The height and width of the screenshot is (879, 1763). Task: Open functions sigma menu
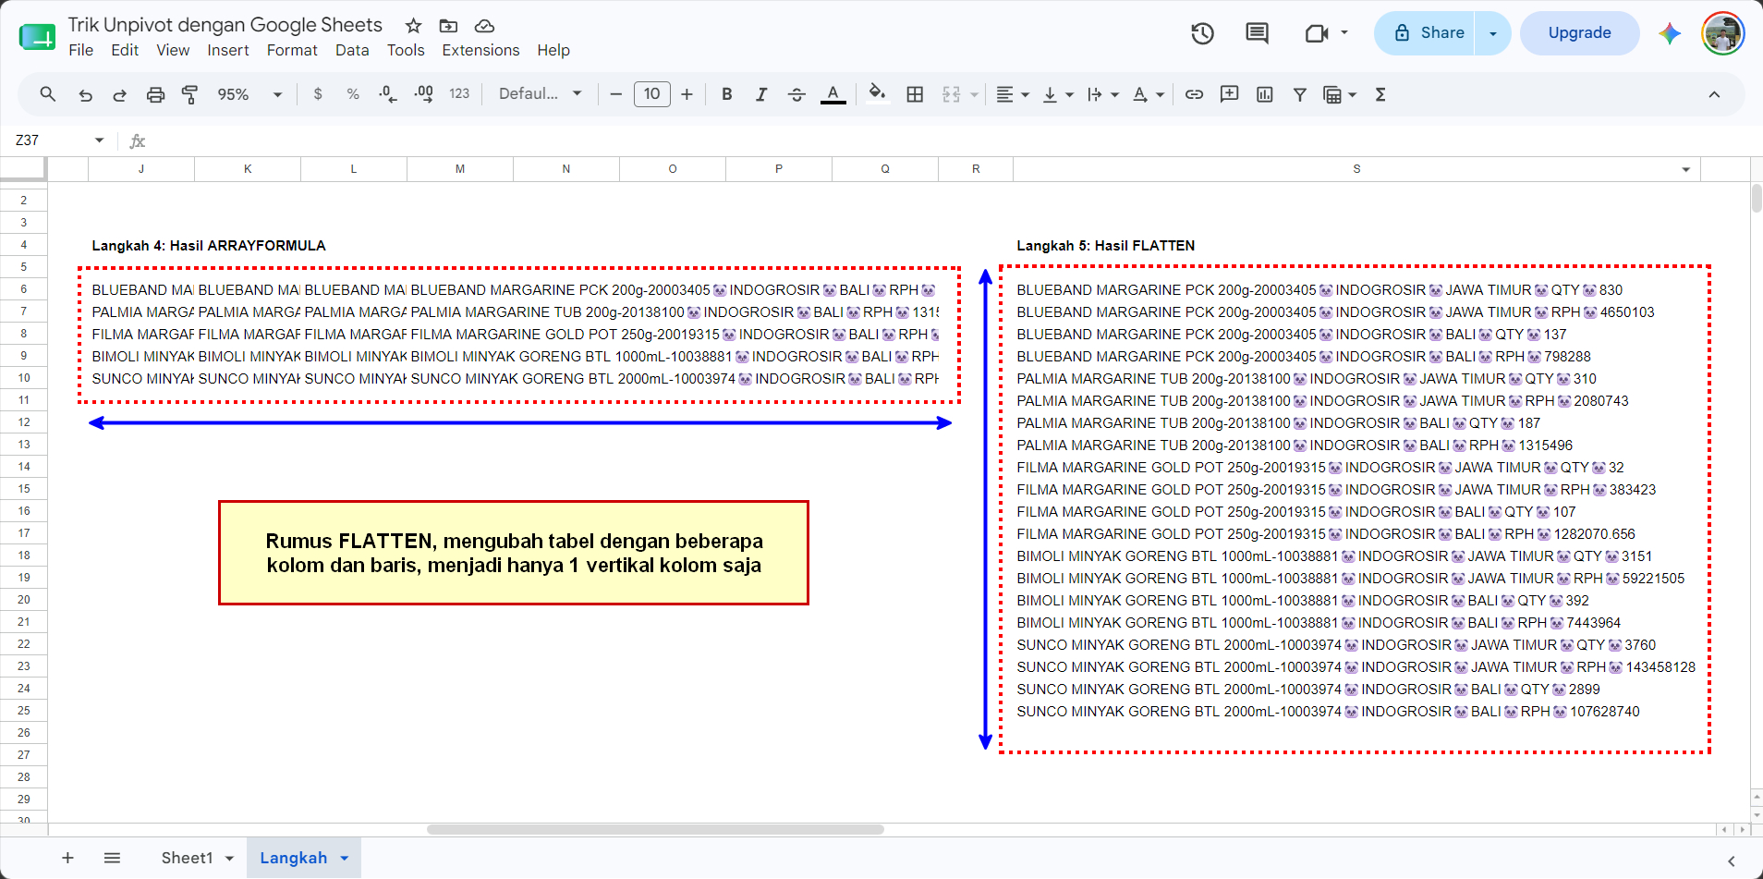click(1380, 94)
